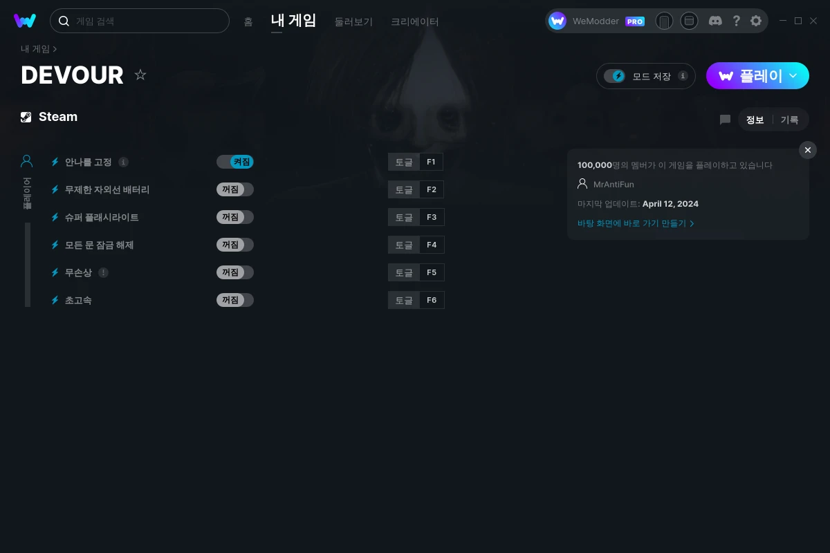830x553 pixels.
Task: Click the info icon next to 안나를 고정
Action: (x=123, y=162)
